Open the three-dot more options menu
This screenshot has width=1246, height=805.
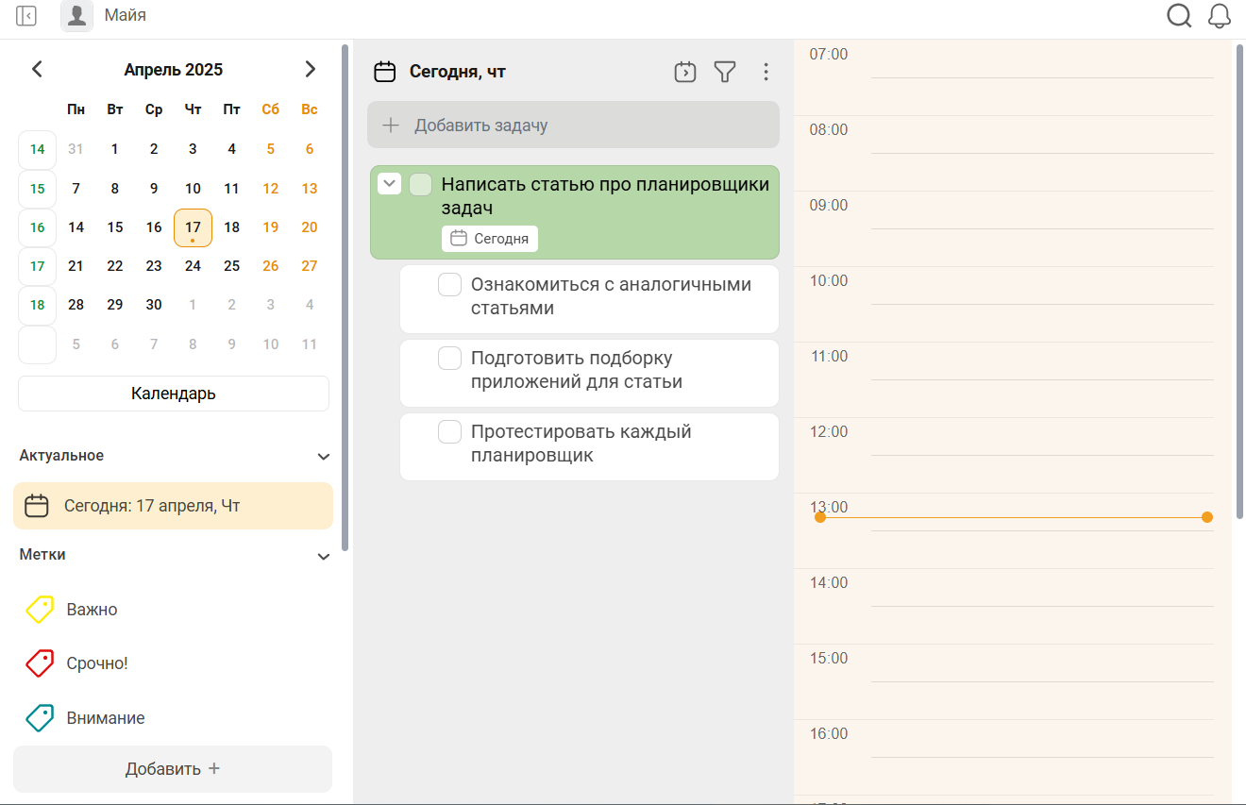[766, 72]
